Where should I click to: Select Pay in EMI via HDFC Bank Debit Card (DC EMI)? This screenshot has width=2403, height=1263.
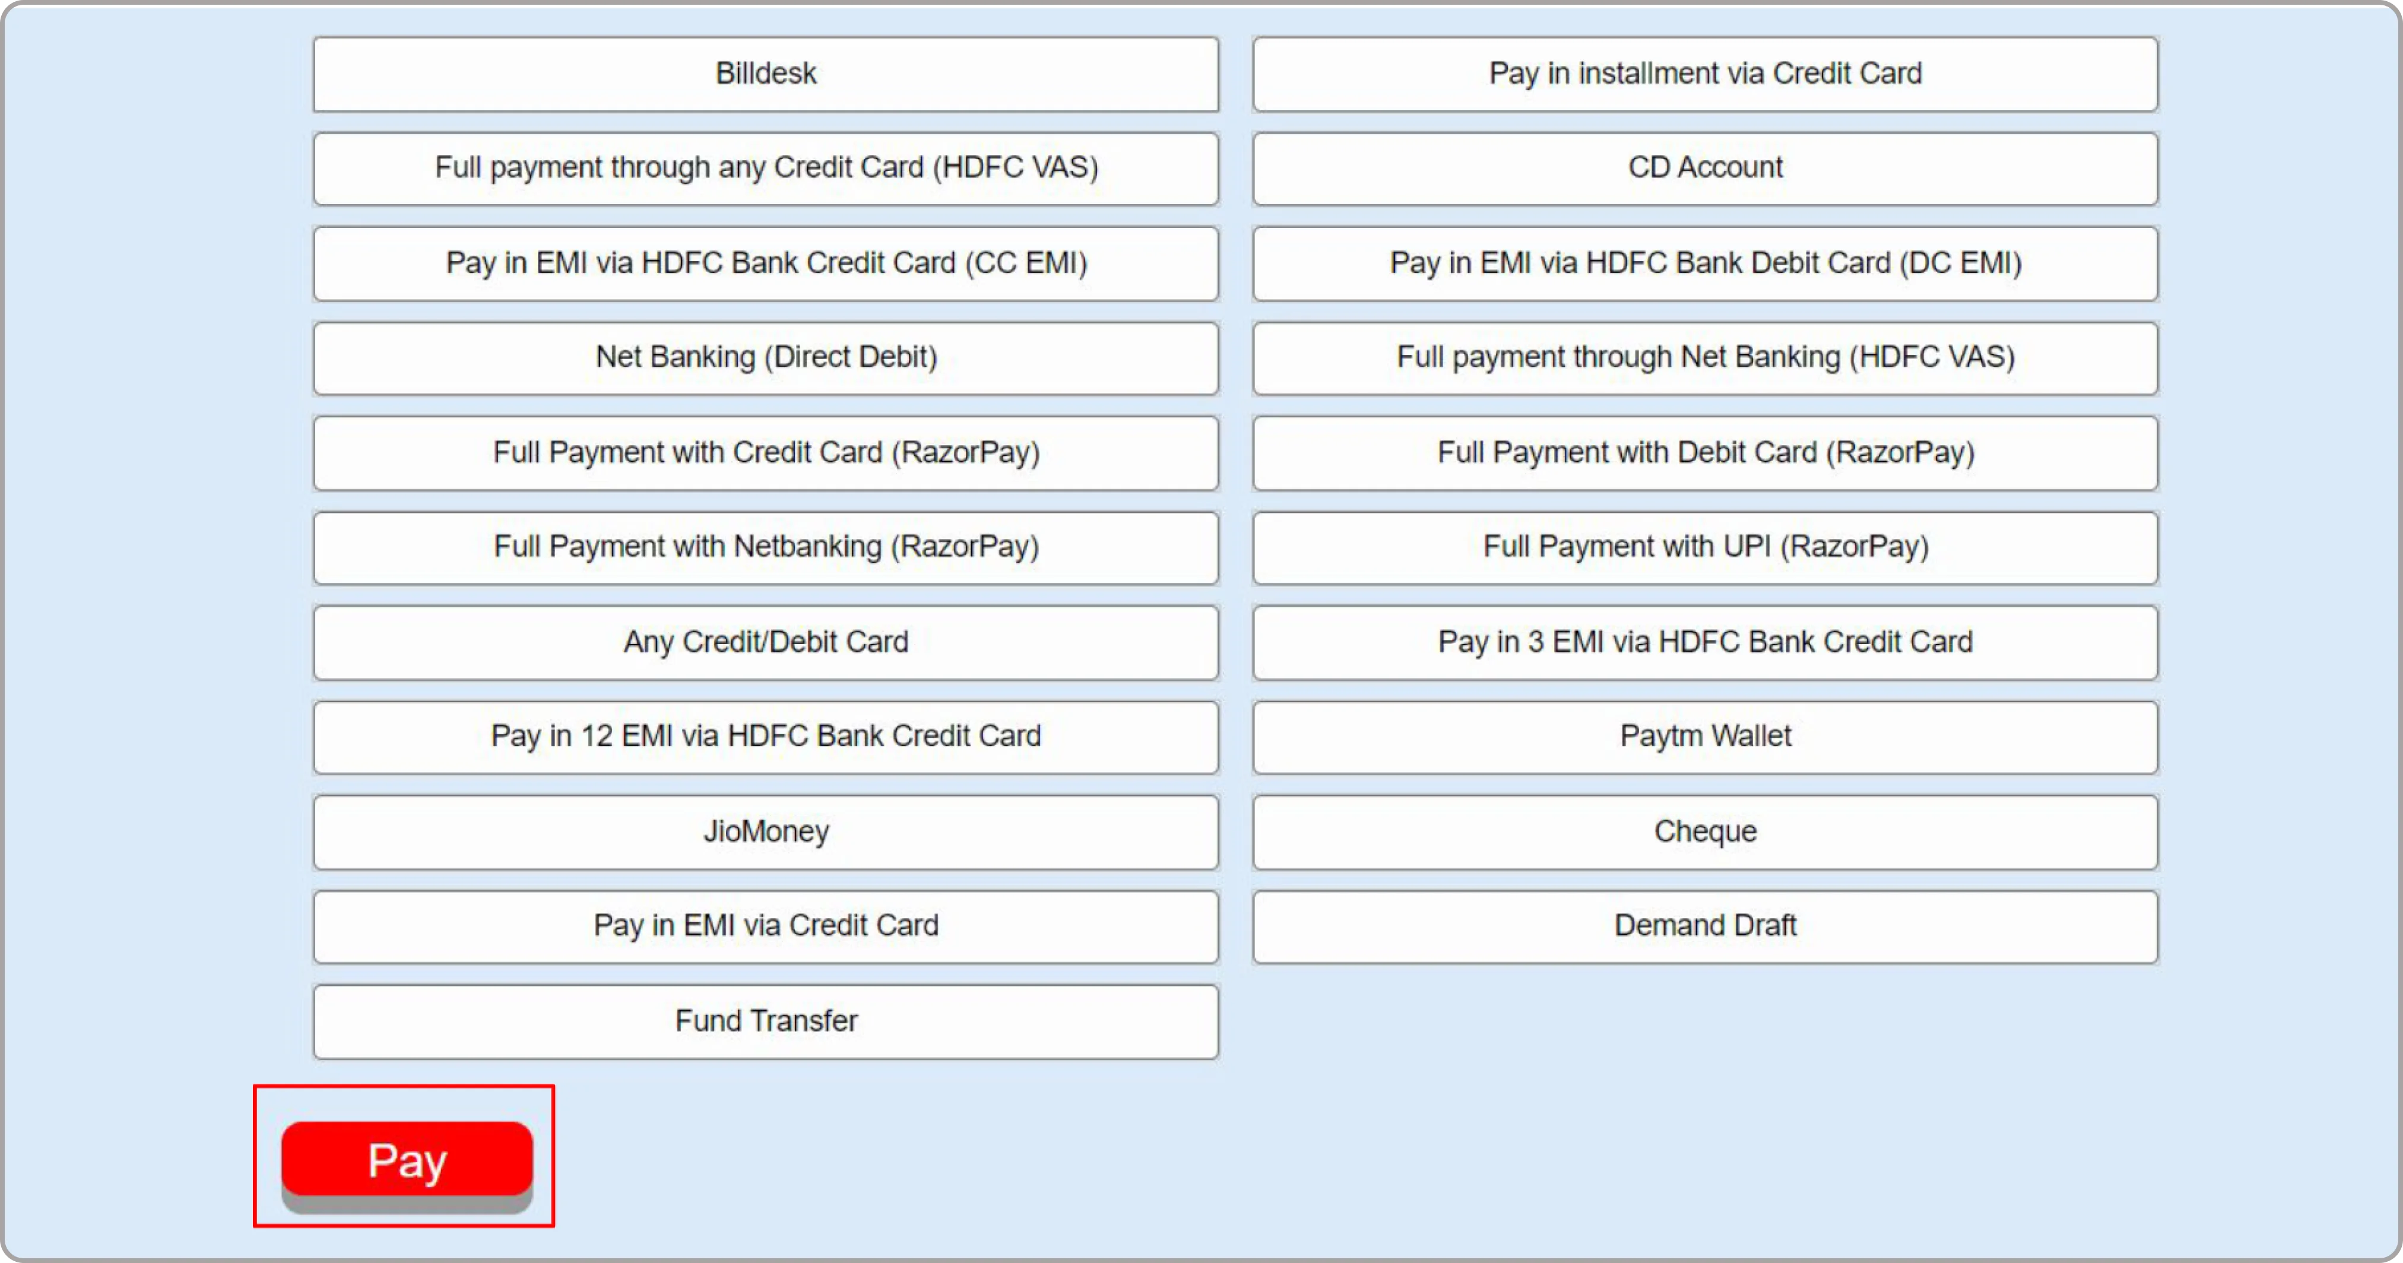point(1705,264)
